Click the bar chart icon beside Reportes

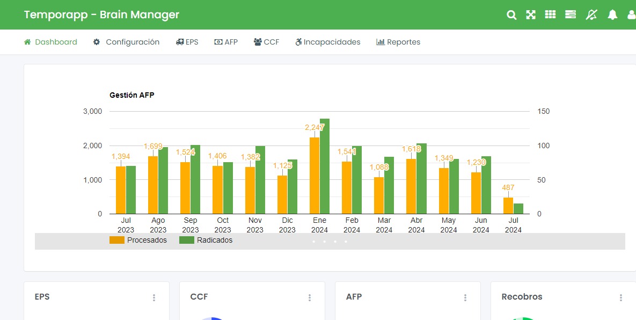pyautogui.click(x=381, y=42)
